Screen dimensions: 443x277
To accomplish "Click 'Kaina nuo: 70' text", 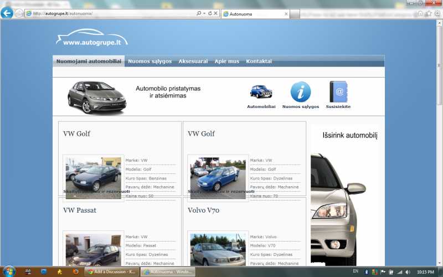I will tap(264, 196).
